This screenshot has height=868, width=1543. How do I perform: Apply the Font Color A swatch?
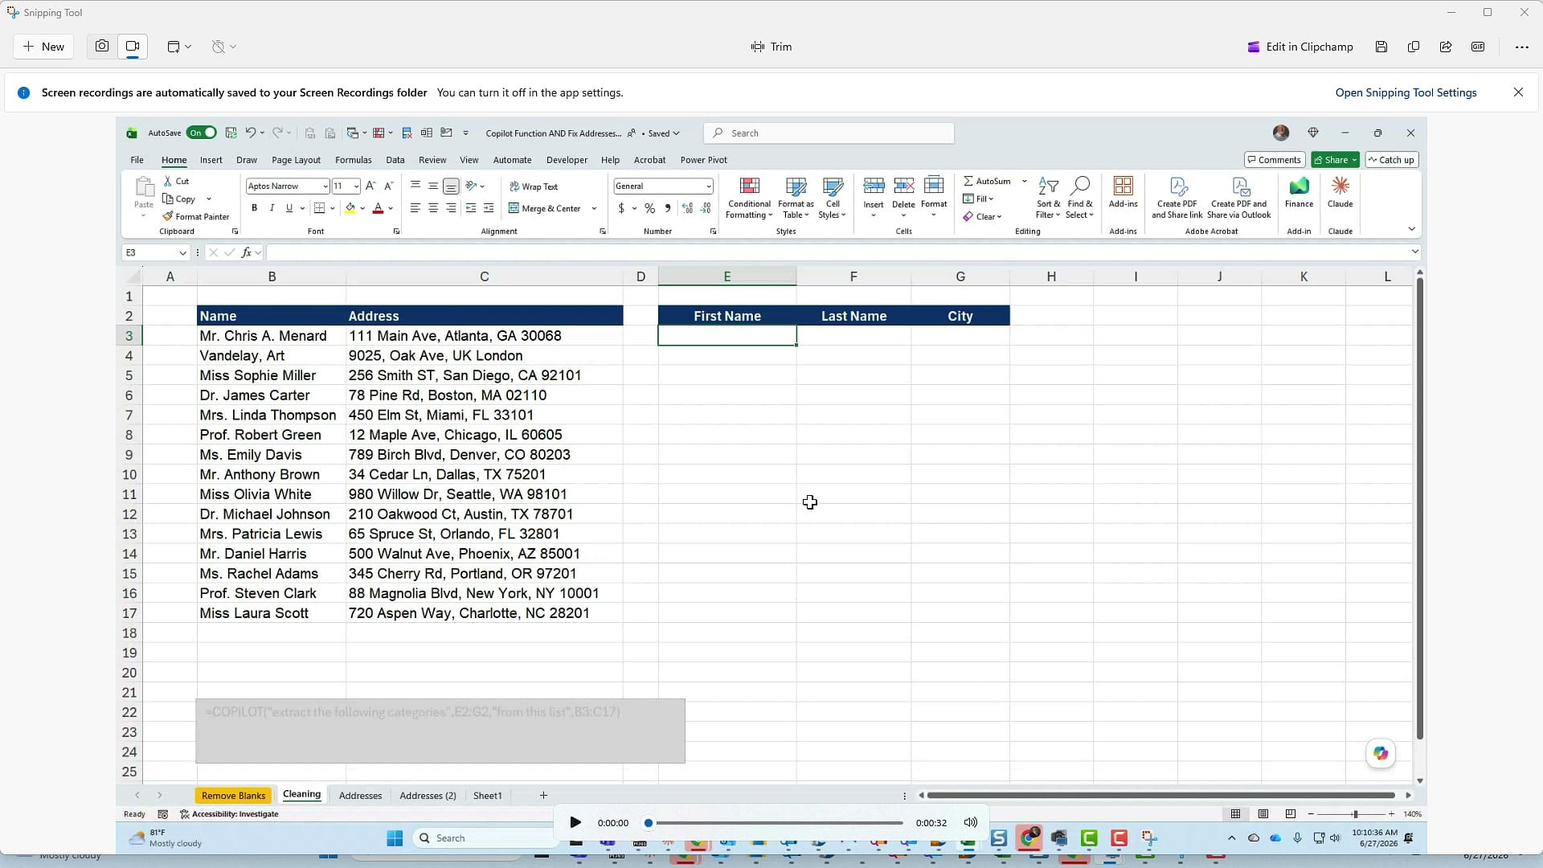[x=378, y=208]
